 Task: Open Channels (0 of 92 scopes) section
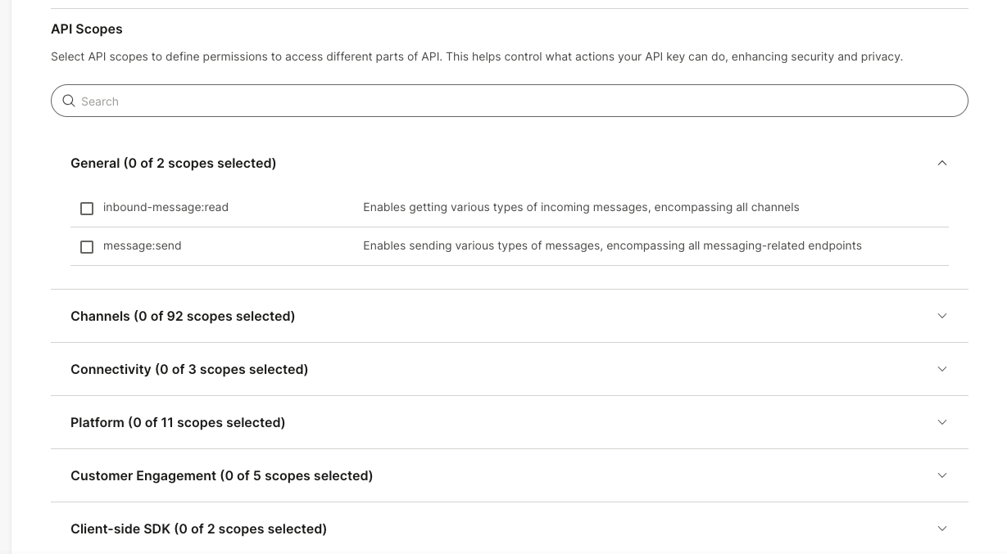(x=183, y=317)
